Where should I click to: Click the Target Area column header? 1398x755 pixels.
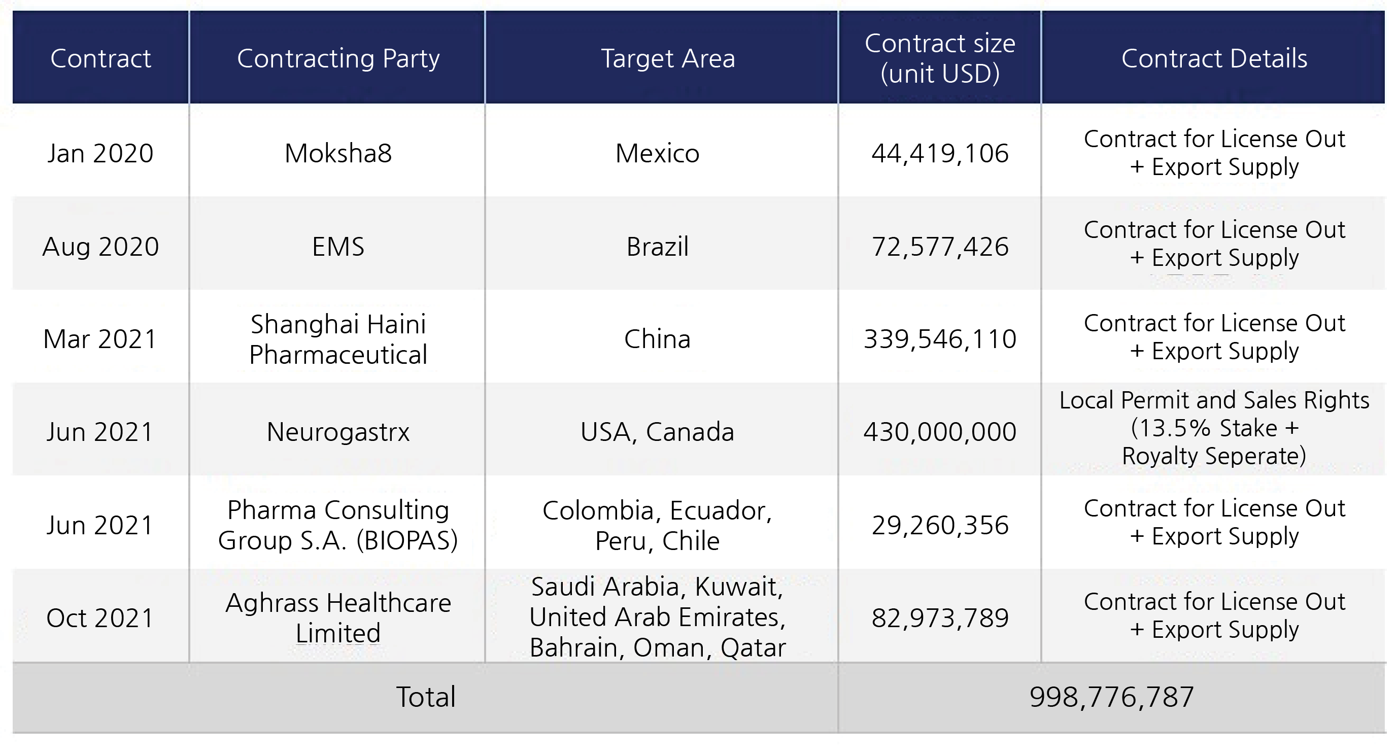click(667, 58)
